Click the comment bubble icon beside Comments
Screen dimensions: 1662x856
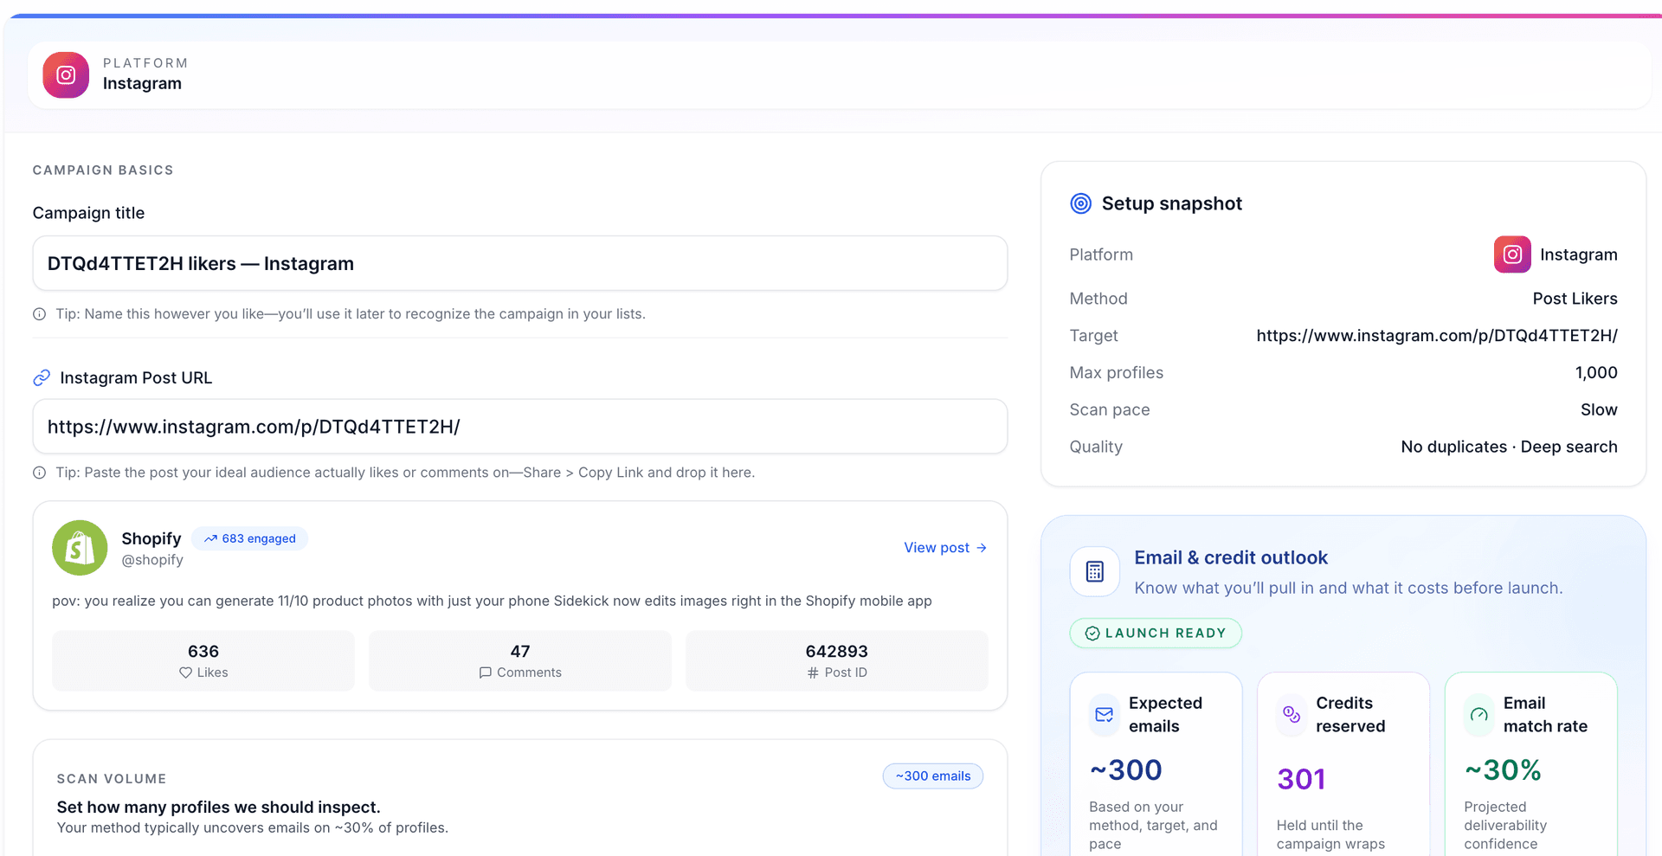(486, 673)
